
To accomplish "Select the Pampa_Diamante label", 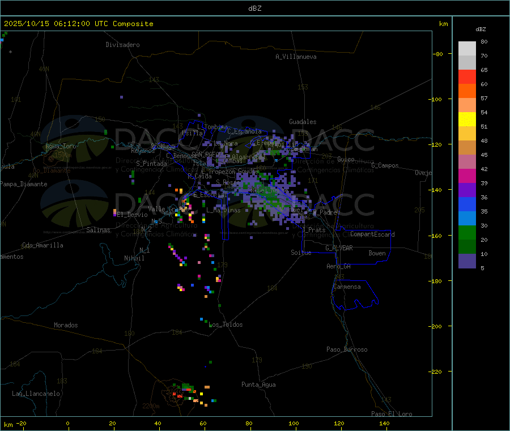I will [x=24, y=184].
